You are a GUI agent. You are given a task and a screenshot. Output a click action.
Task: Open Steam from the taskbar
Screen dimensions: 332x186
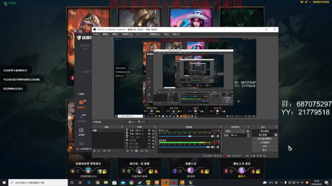tap(140, 182)
